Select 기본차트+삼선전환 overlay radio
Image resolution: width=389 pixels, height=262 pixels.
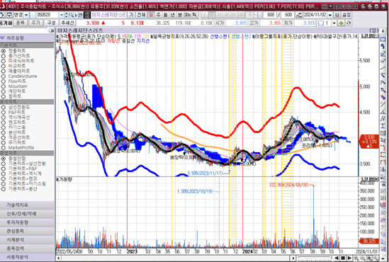[x=4, y=164]
